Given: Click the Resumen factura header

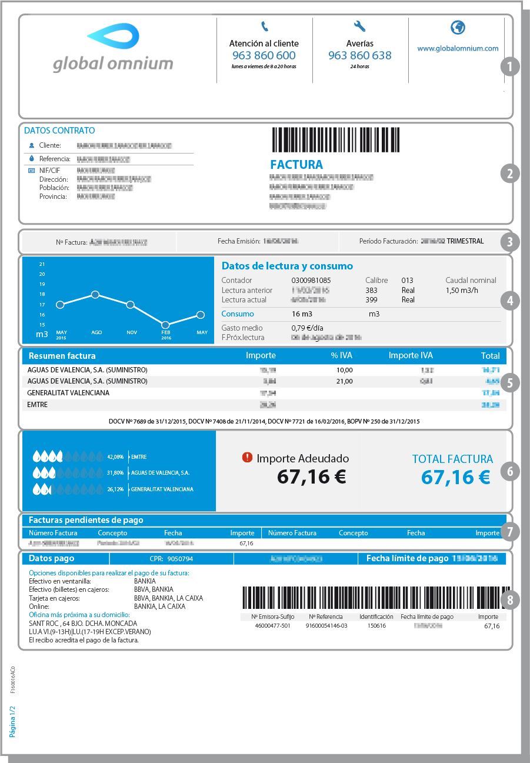Looking at the screenshot, I should pyautogui.click(x=62, y=355).
